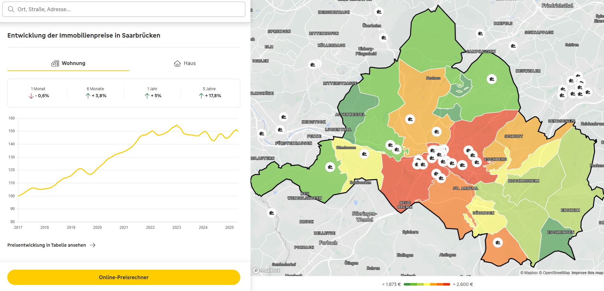Click the Improve this map link

coord(587,273)
